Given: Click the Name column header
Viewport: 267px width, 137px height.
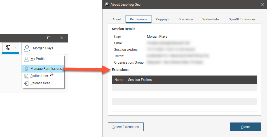Looking at the screenshot, I should click(119, 80).
